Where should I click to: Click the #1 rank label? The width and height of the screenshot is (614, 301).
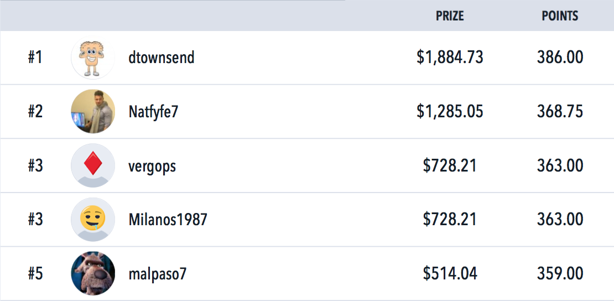click(x=35, y=58)
